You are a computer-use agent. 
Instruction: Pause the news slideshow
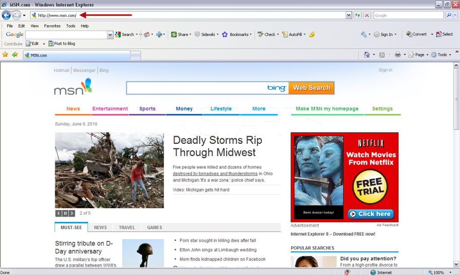click(65, 213)
